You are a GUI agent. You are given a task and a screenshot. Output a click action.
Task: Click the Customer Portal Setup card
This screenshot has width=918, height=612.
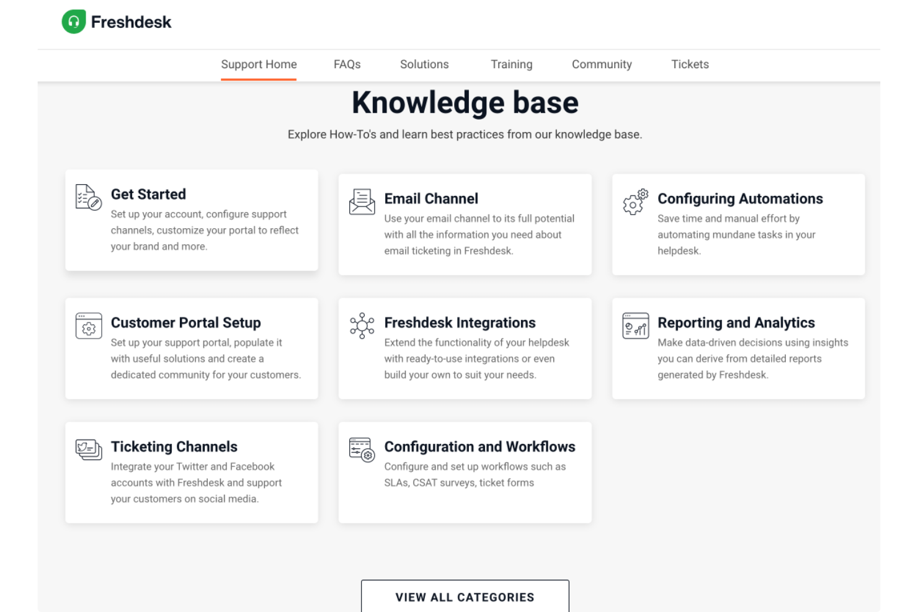(x=191, y=348)
